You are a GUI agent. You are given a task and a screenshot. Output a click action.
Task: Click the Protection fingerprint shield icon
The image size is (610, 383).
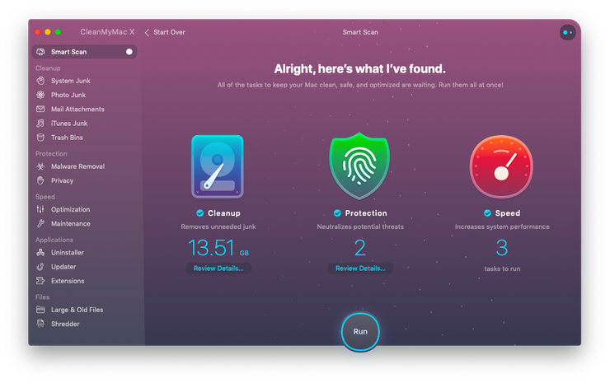click(359, 166)
